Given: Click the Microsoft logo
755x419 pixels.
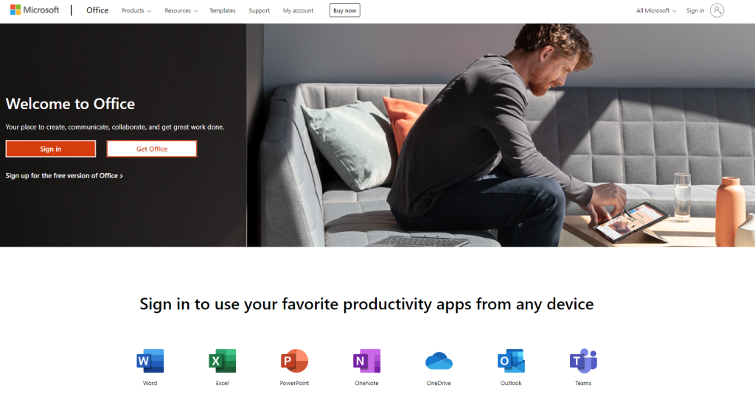Looking at the screenshot, I should tap(35, 10).
